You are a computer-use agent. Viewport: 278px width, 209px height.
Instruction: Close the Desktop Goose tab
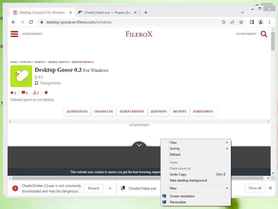(x=71, y=13)
